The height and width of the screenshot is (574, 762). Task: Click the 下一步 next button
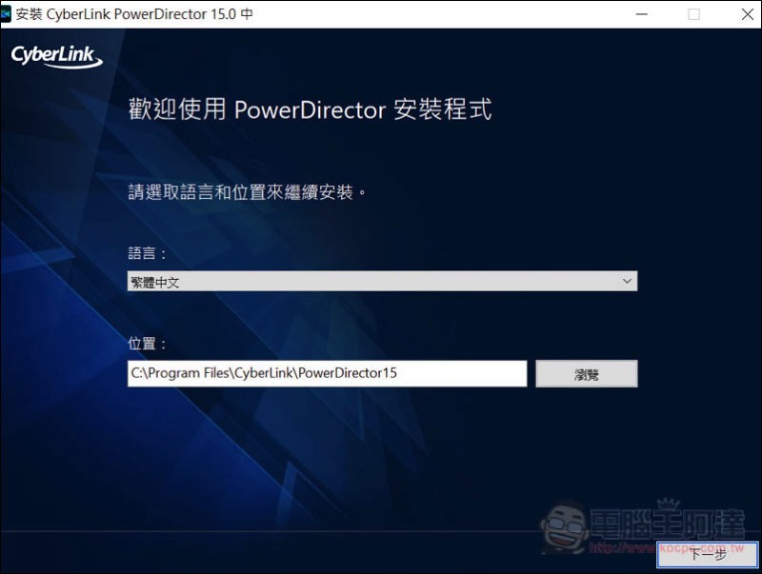point(708,554)
